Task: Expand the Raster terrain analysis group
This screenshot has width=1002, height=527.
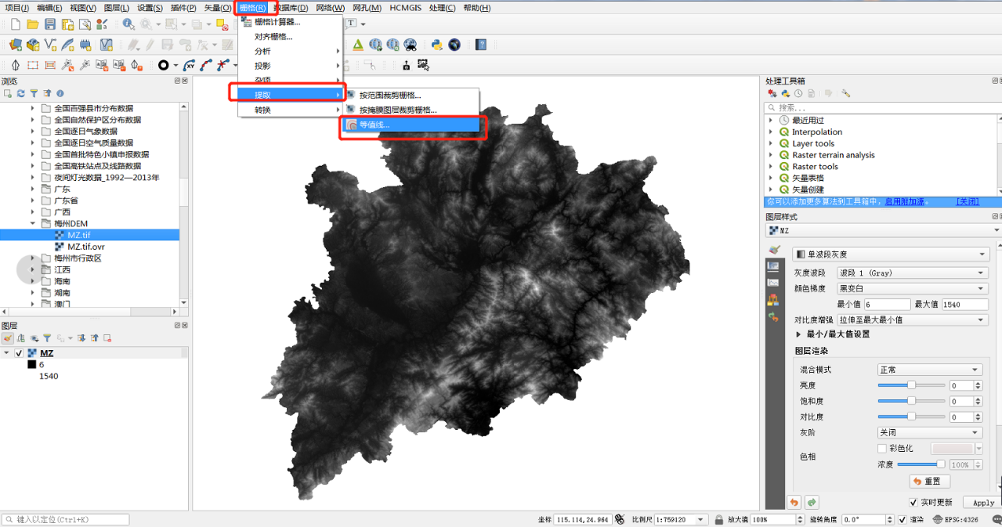Action: [x=772, y=155]
